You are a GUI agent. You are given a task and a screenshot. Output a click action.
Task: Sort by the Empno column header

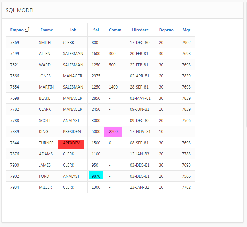pyautogui.click(x=17, y=30)
